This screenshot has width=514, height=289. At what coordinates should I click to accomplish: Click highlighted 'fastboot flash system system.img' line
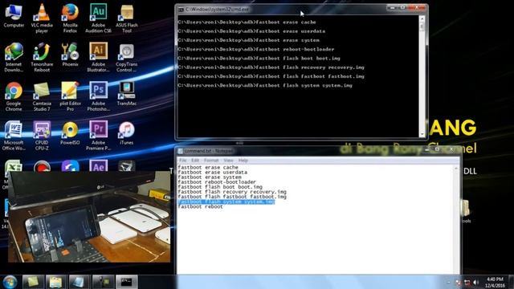point(226,201)
